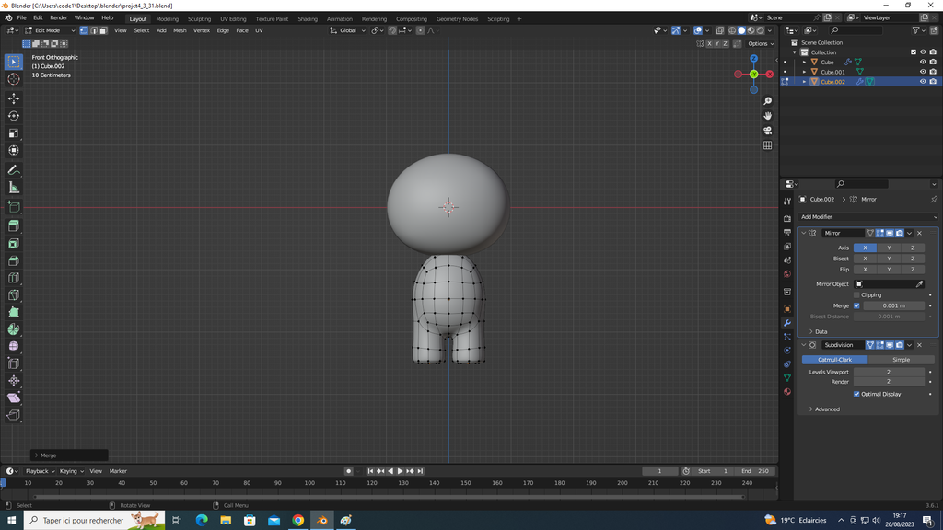
Task: Choose the Measure tool
Action: point(14,188)
